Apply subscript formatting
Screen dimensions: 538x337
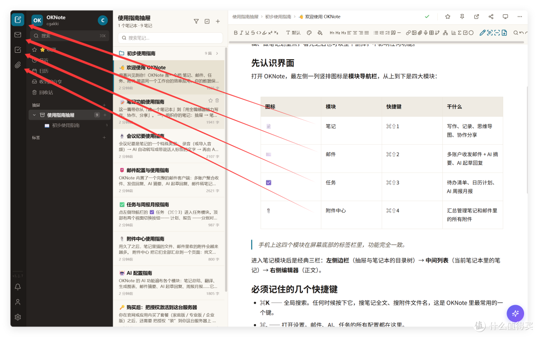276,33
